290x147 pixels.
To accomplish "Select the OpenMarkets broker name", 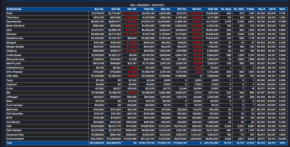I will pyautogui.click(x=14, y=22).
